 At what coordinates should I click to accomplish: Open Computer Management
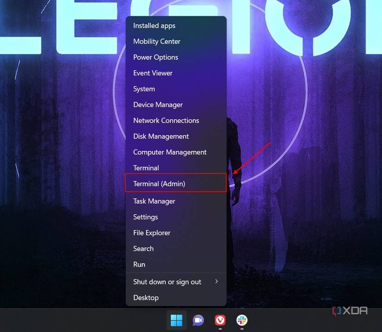[x=169, y=152]
